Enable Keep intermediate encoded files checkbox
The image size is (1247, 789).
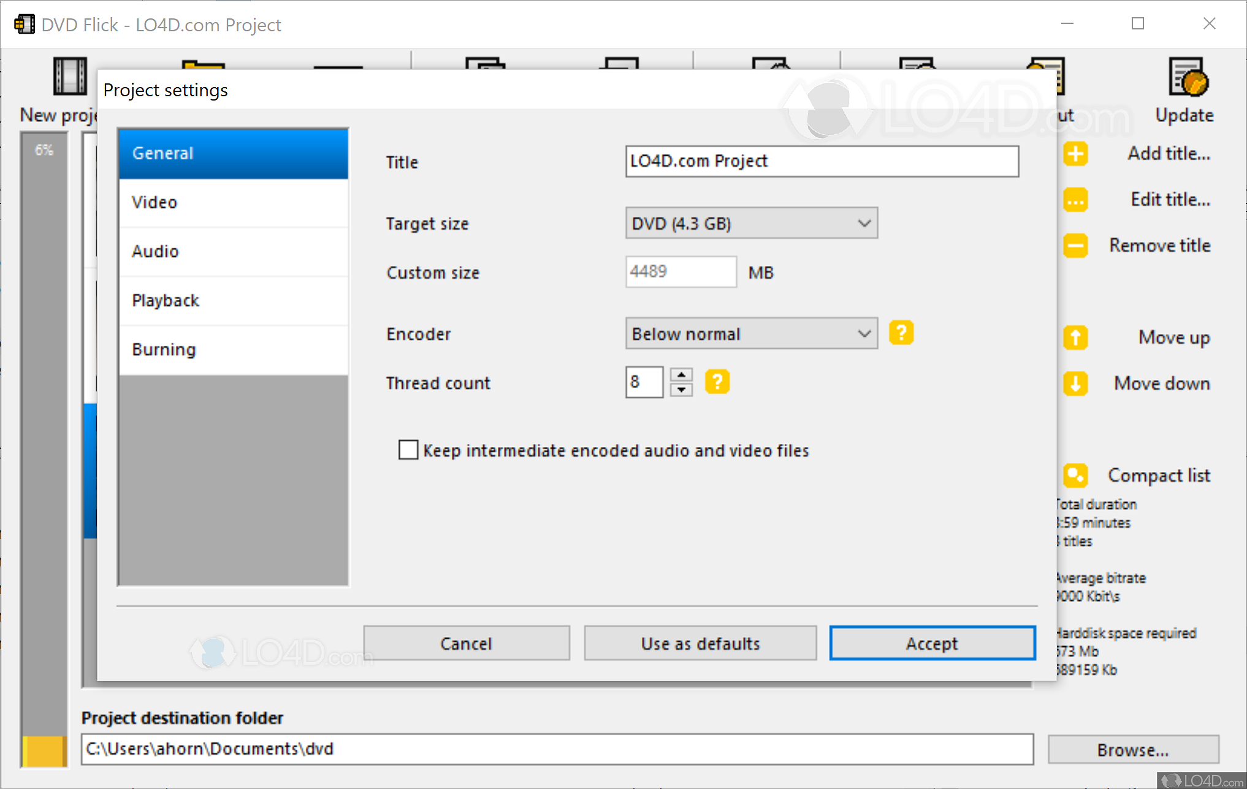point(408,450)
